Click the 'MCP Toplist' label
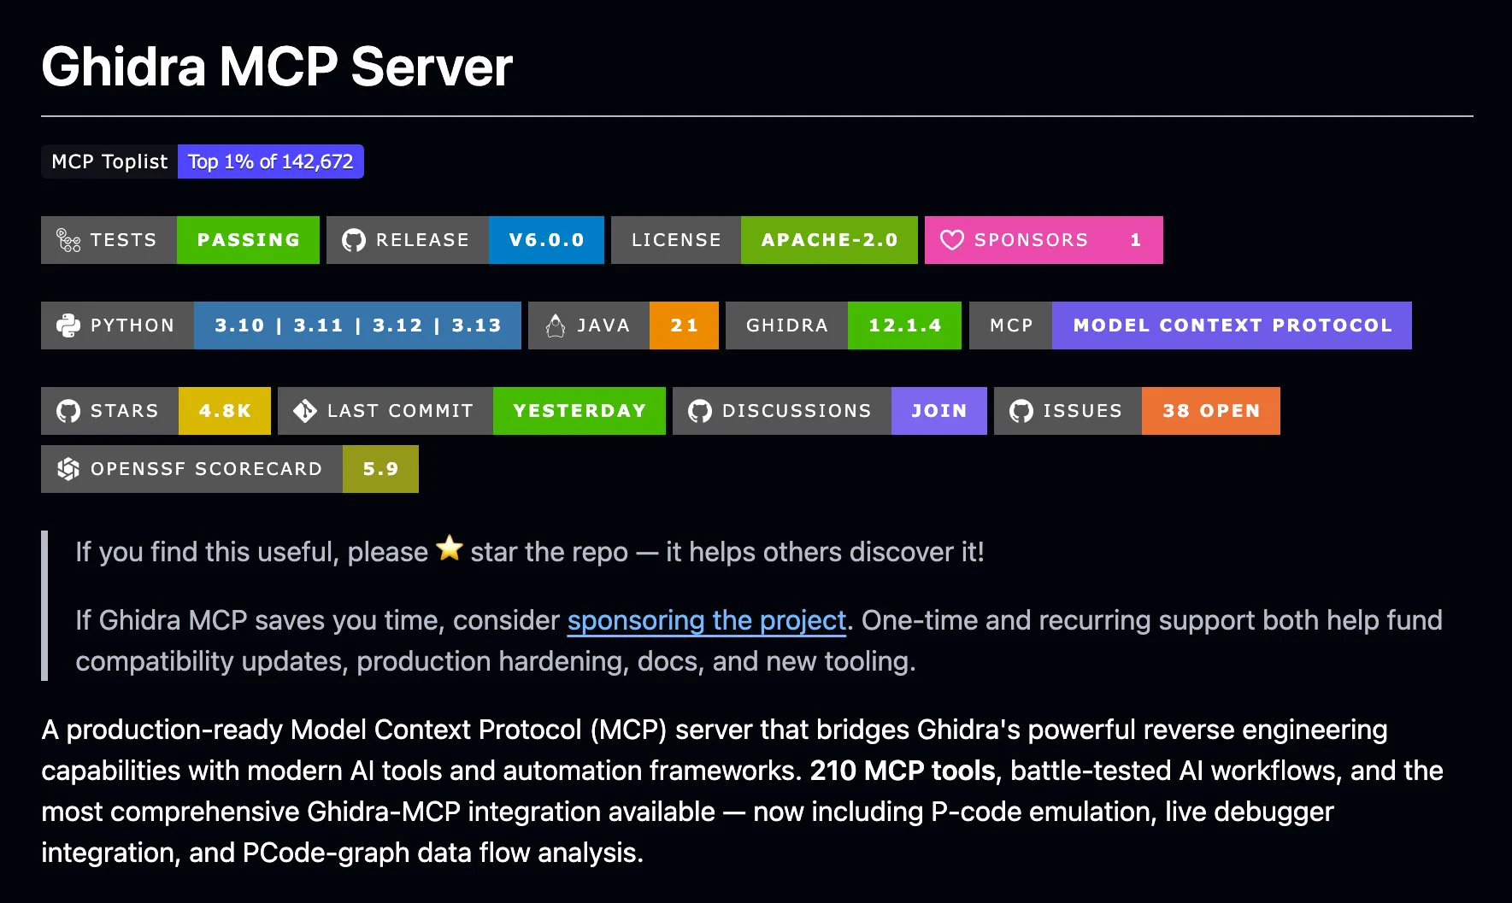 pyautogui.click(x=109, y=161)
